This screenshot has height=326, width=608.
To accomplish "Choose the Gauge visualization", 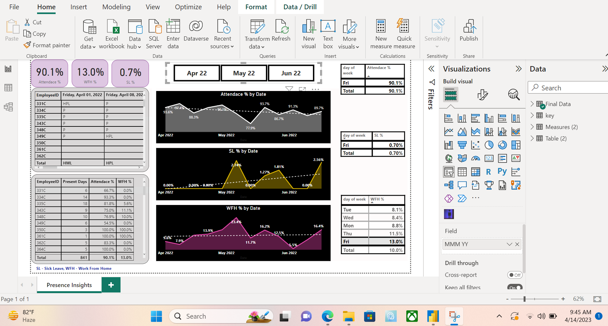I will [475, 158].
